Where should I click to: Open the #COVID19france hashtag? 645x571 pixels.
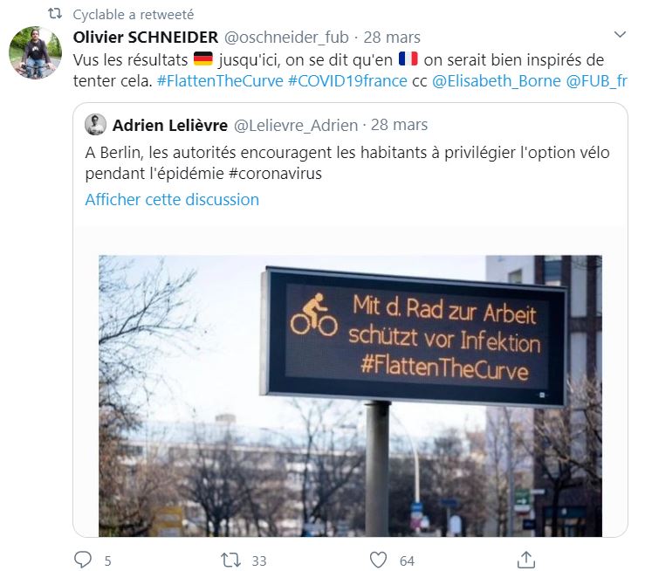pos(347,81)
